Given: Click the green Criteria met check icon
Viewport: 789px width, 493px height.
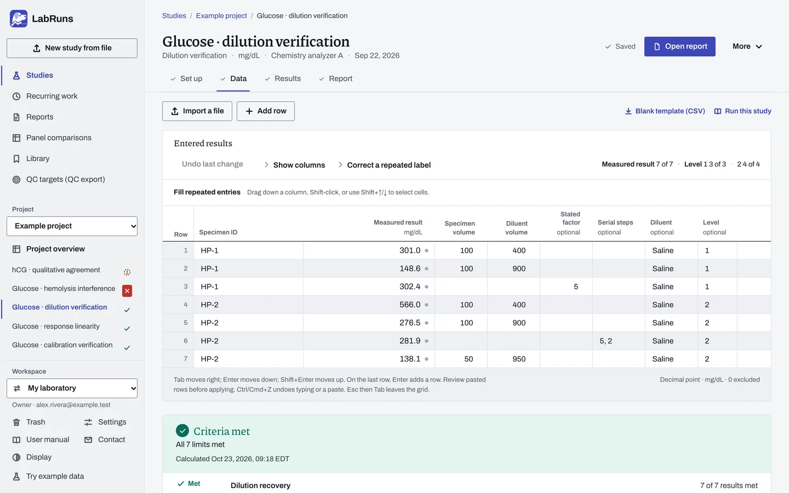Looking at the screenshot, I should coord(182,431).
